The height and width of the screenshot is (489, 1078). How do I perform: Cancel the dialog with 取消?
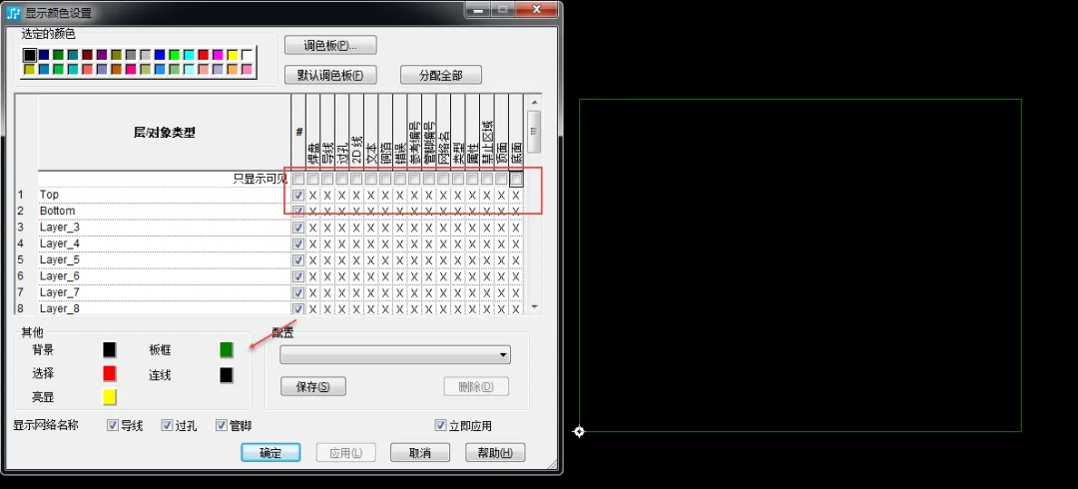pyautogui.click(x=420, y=452)
